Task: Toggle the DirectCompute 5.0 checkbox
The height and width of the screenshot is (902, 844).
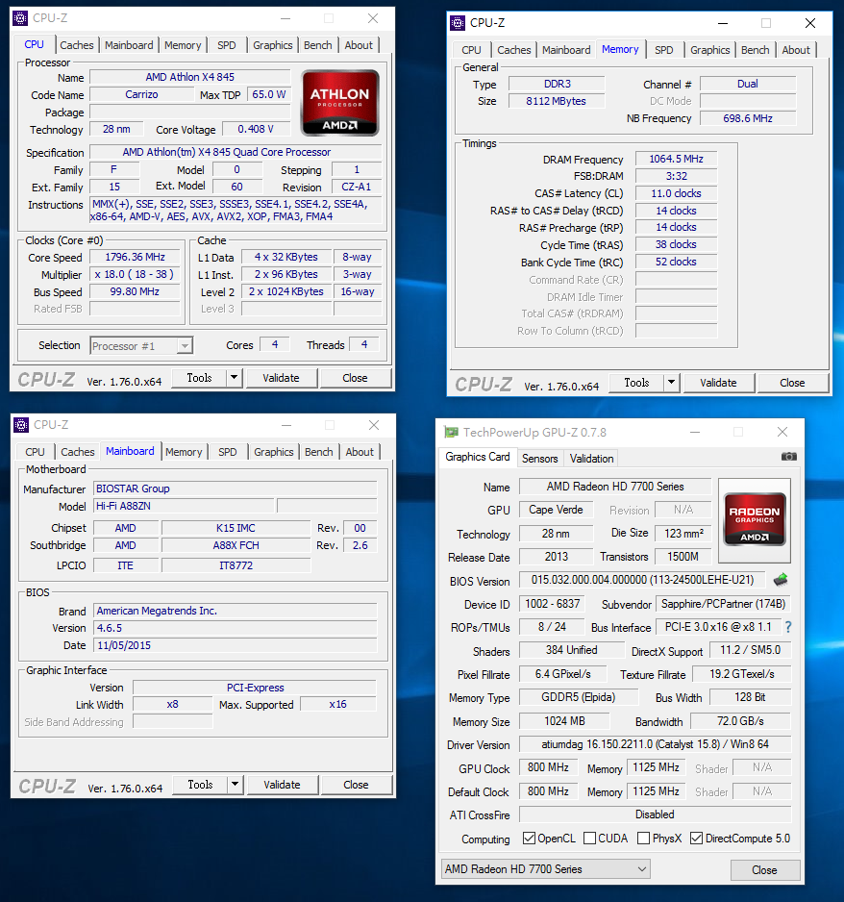Action: pyautogui.click(x=696, y=839)
